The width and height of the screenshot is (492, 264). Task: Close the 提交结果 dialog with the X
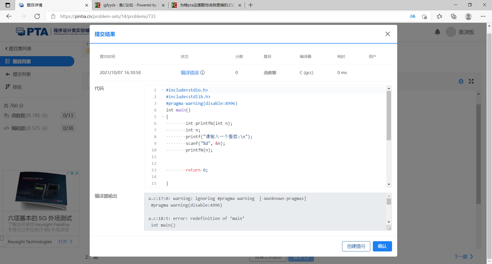pos(387,34)
